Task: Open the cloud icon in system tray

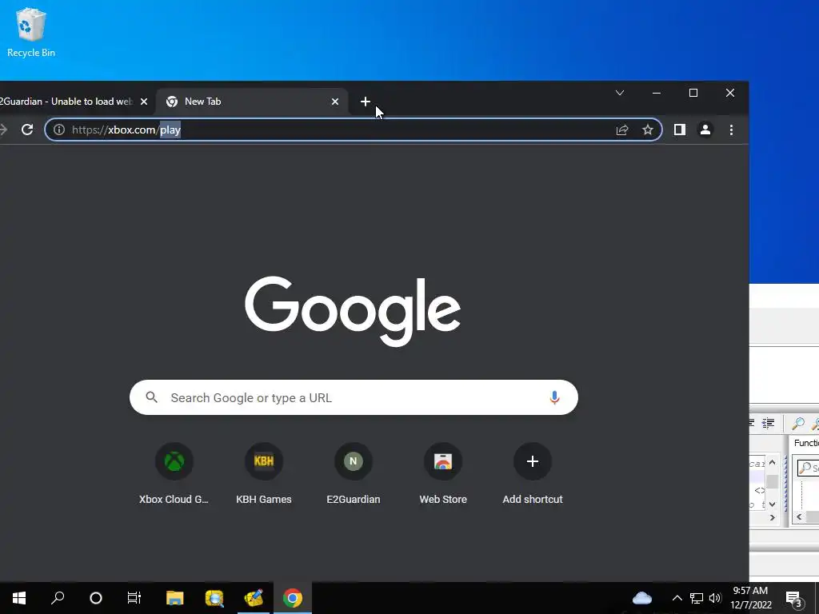Action: 642,598
